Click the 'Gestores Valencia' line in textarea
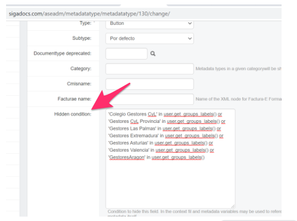 point(161,150)
